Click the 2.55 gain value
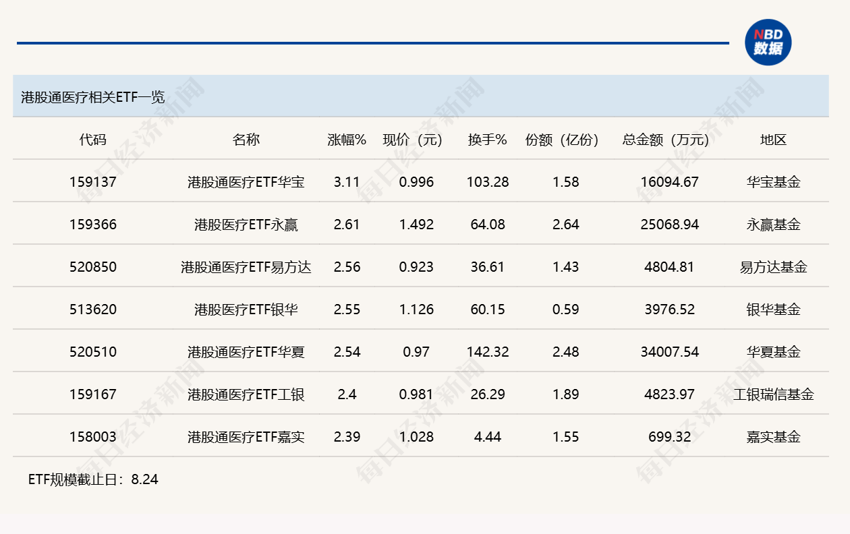This screenshot has height=534, width=850. point(347,309)
